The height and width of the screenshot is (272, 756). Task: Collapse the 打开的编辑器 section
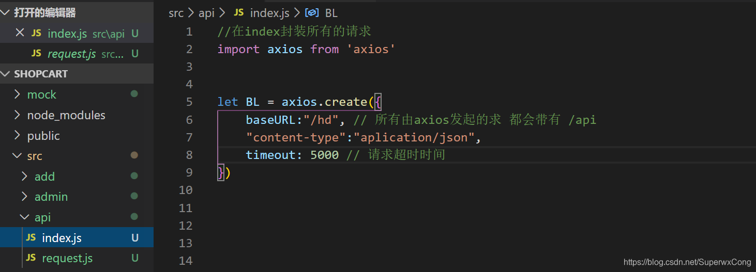pyautogui.click(x=6, y=12)
